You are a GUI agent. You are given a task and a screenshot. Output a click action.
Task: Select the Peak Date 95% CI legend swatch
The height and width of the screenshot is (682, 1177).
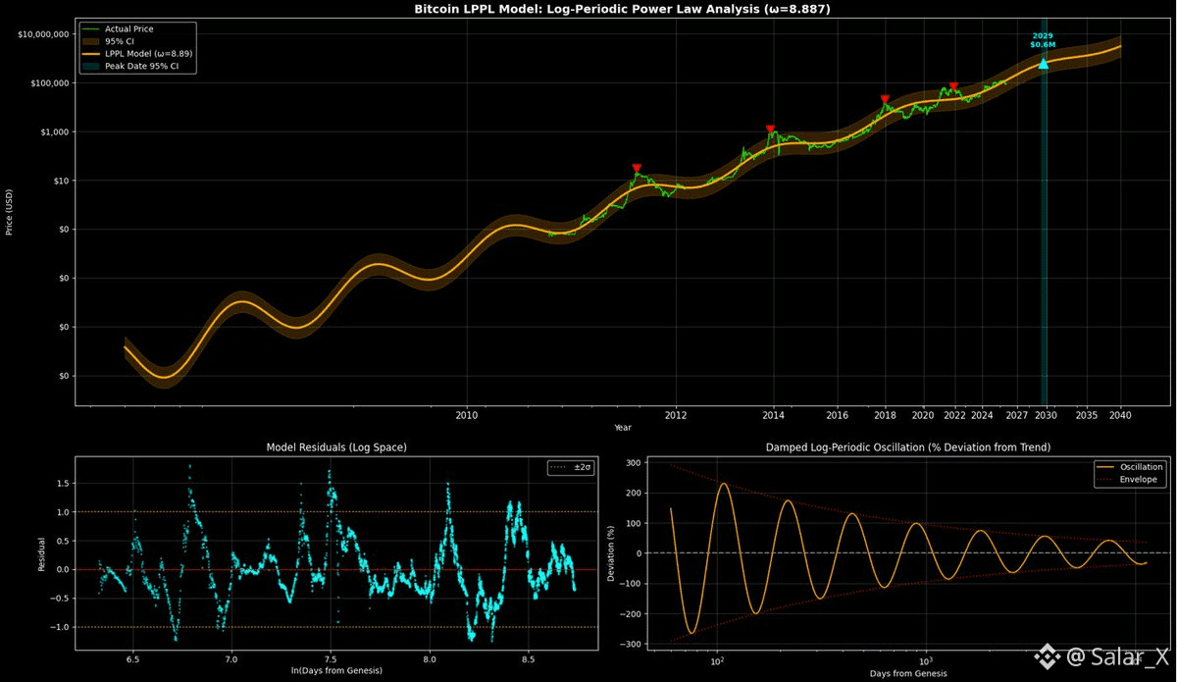tap(91, 67)
